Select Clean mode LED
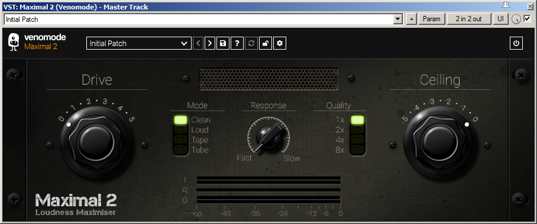537x224 pixels. tap(181, 120)
